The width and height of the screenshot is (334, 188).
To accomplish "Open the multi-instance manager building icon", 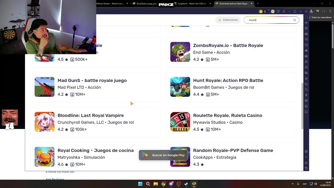I will coord(306,50).
